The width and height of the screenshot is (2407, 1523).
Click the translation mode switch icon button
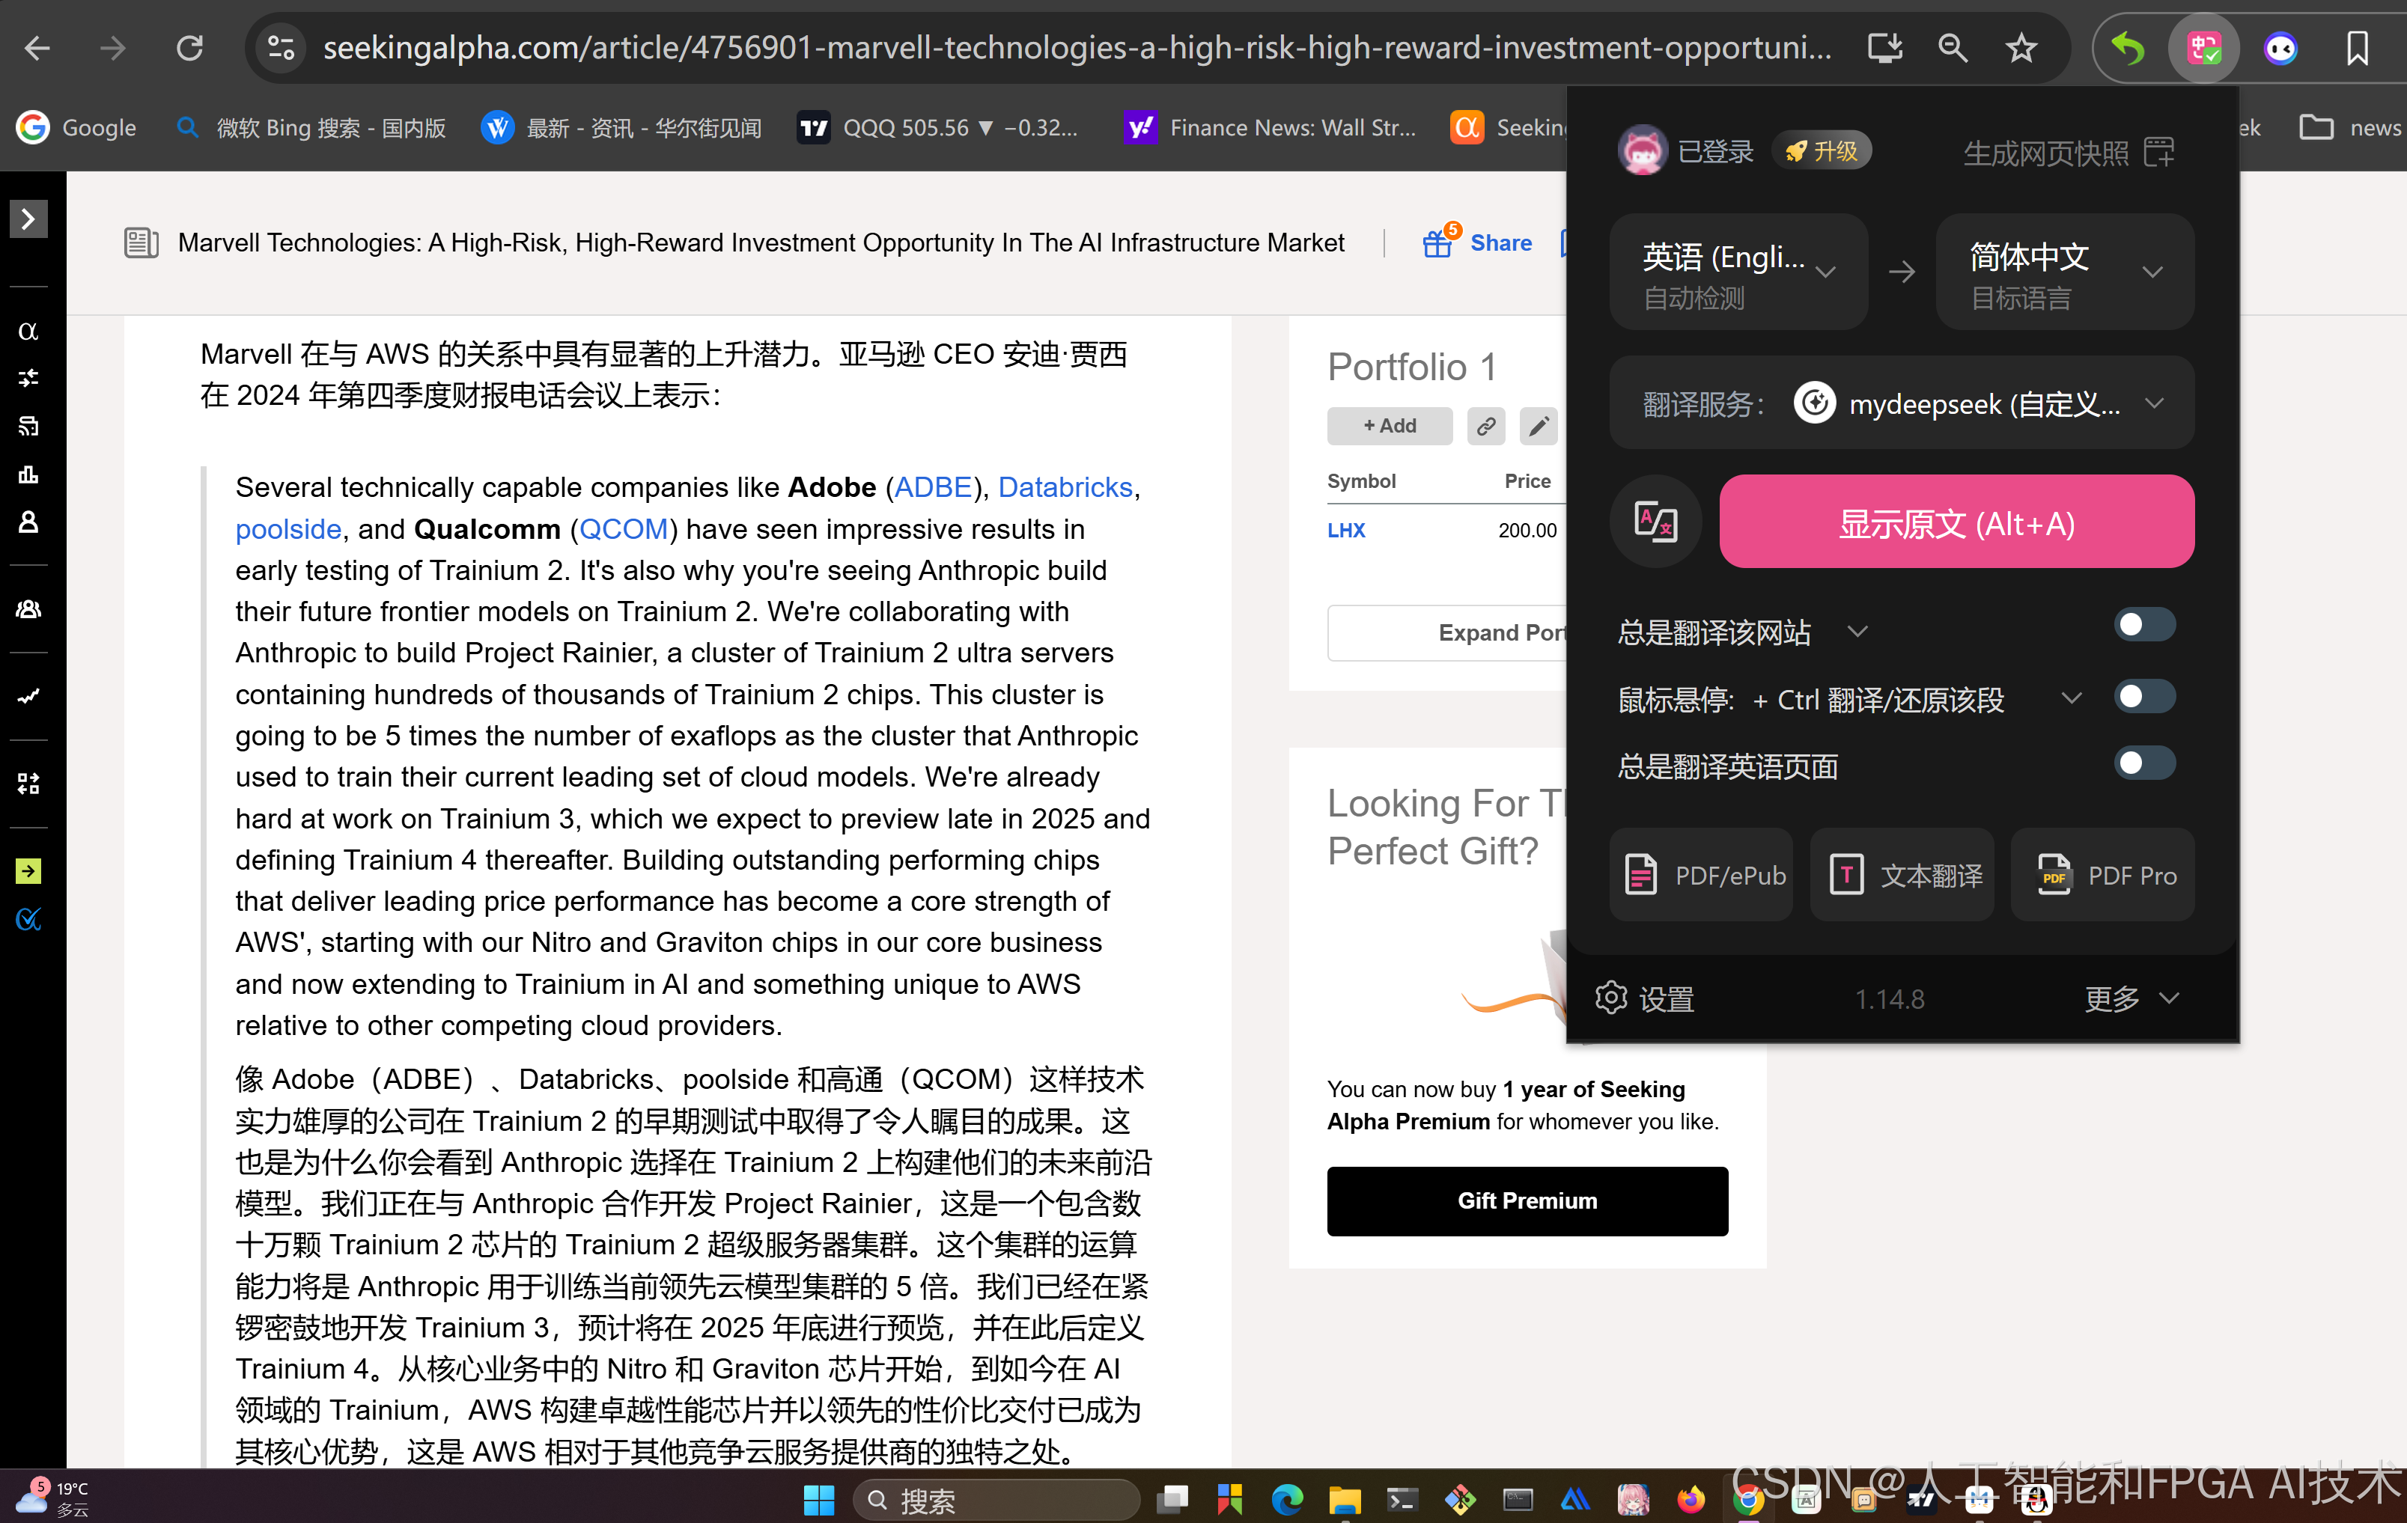(1655, 522)
